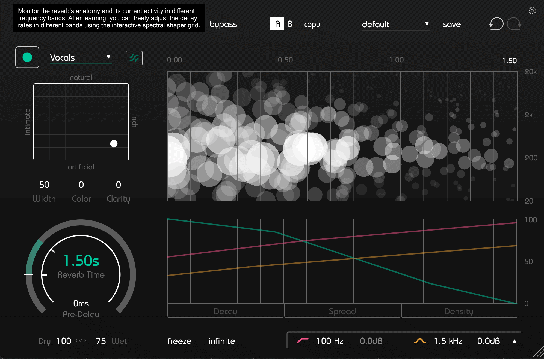This screenshot has height=359, width=544.
Task: Open the default preset dropdown
Action: pos(396,24)
